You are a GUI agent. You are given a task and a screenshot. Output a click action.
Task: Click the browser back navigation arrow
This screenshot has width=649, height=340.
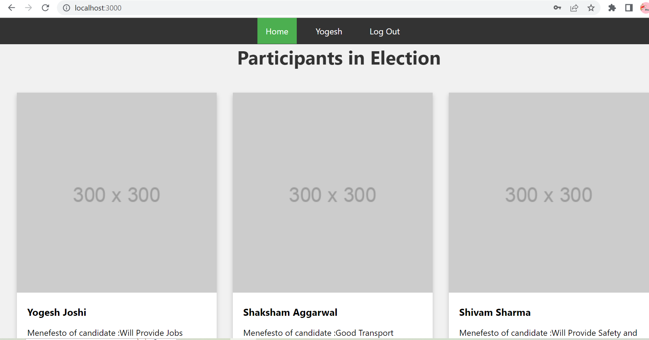pyautogui.click(x=12, y=8)
